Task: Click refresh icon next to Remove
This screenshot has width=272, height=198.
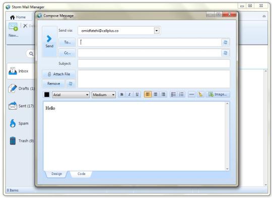Action: pyautogui.click(x=70, y=83)
